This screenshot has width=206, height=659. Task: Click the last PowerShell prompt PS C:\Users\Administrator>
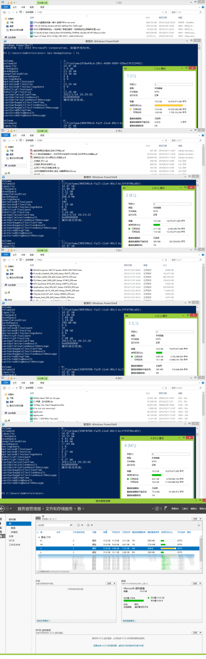click(x=23, y=493)
